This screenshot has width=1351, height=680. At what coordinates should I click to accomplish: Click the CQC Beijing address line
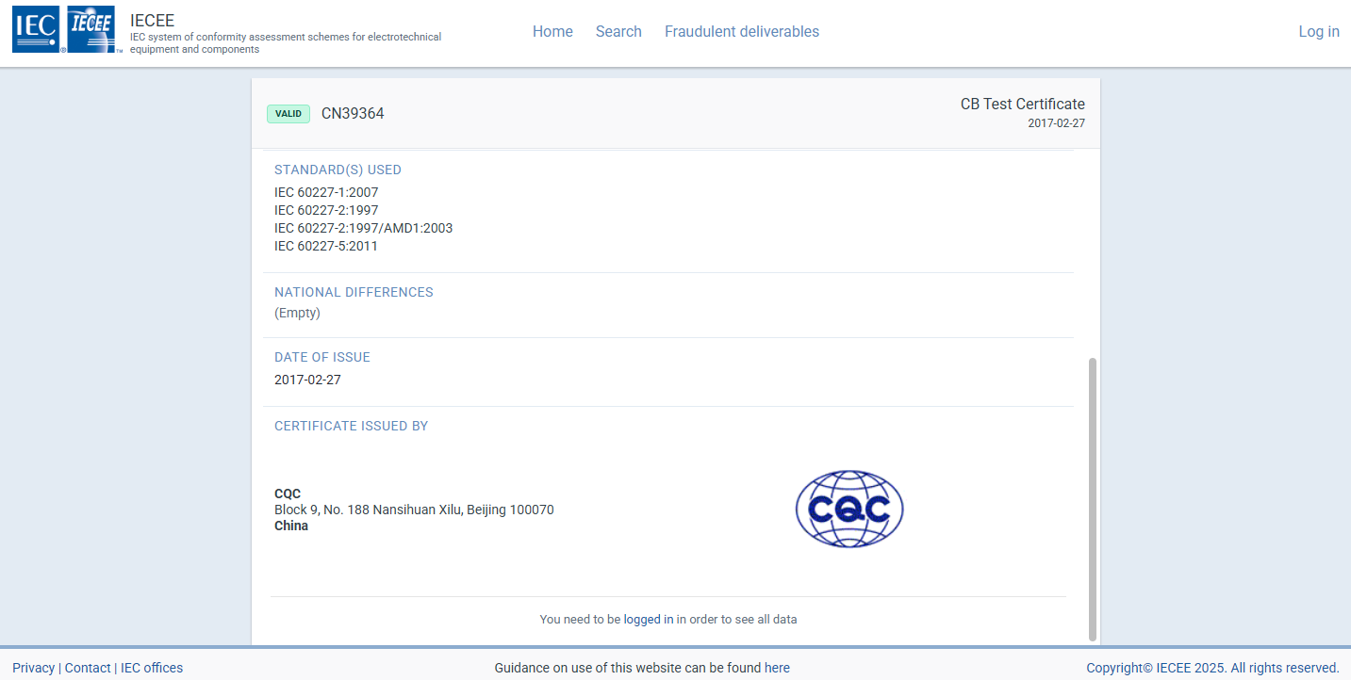[x=414, y=510]
